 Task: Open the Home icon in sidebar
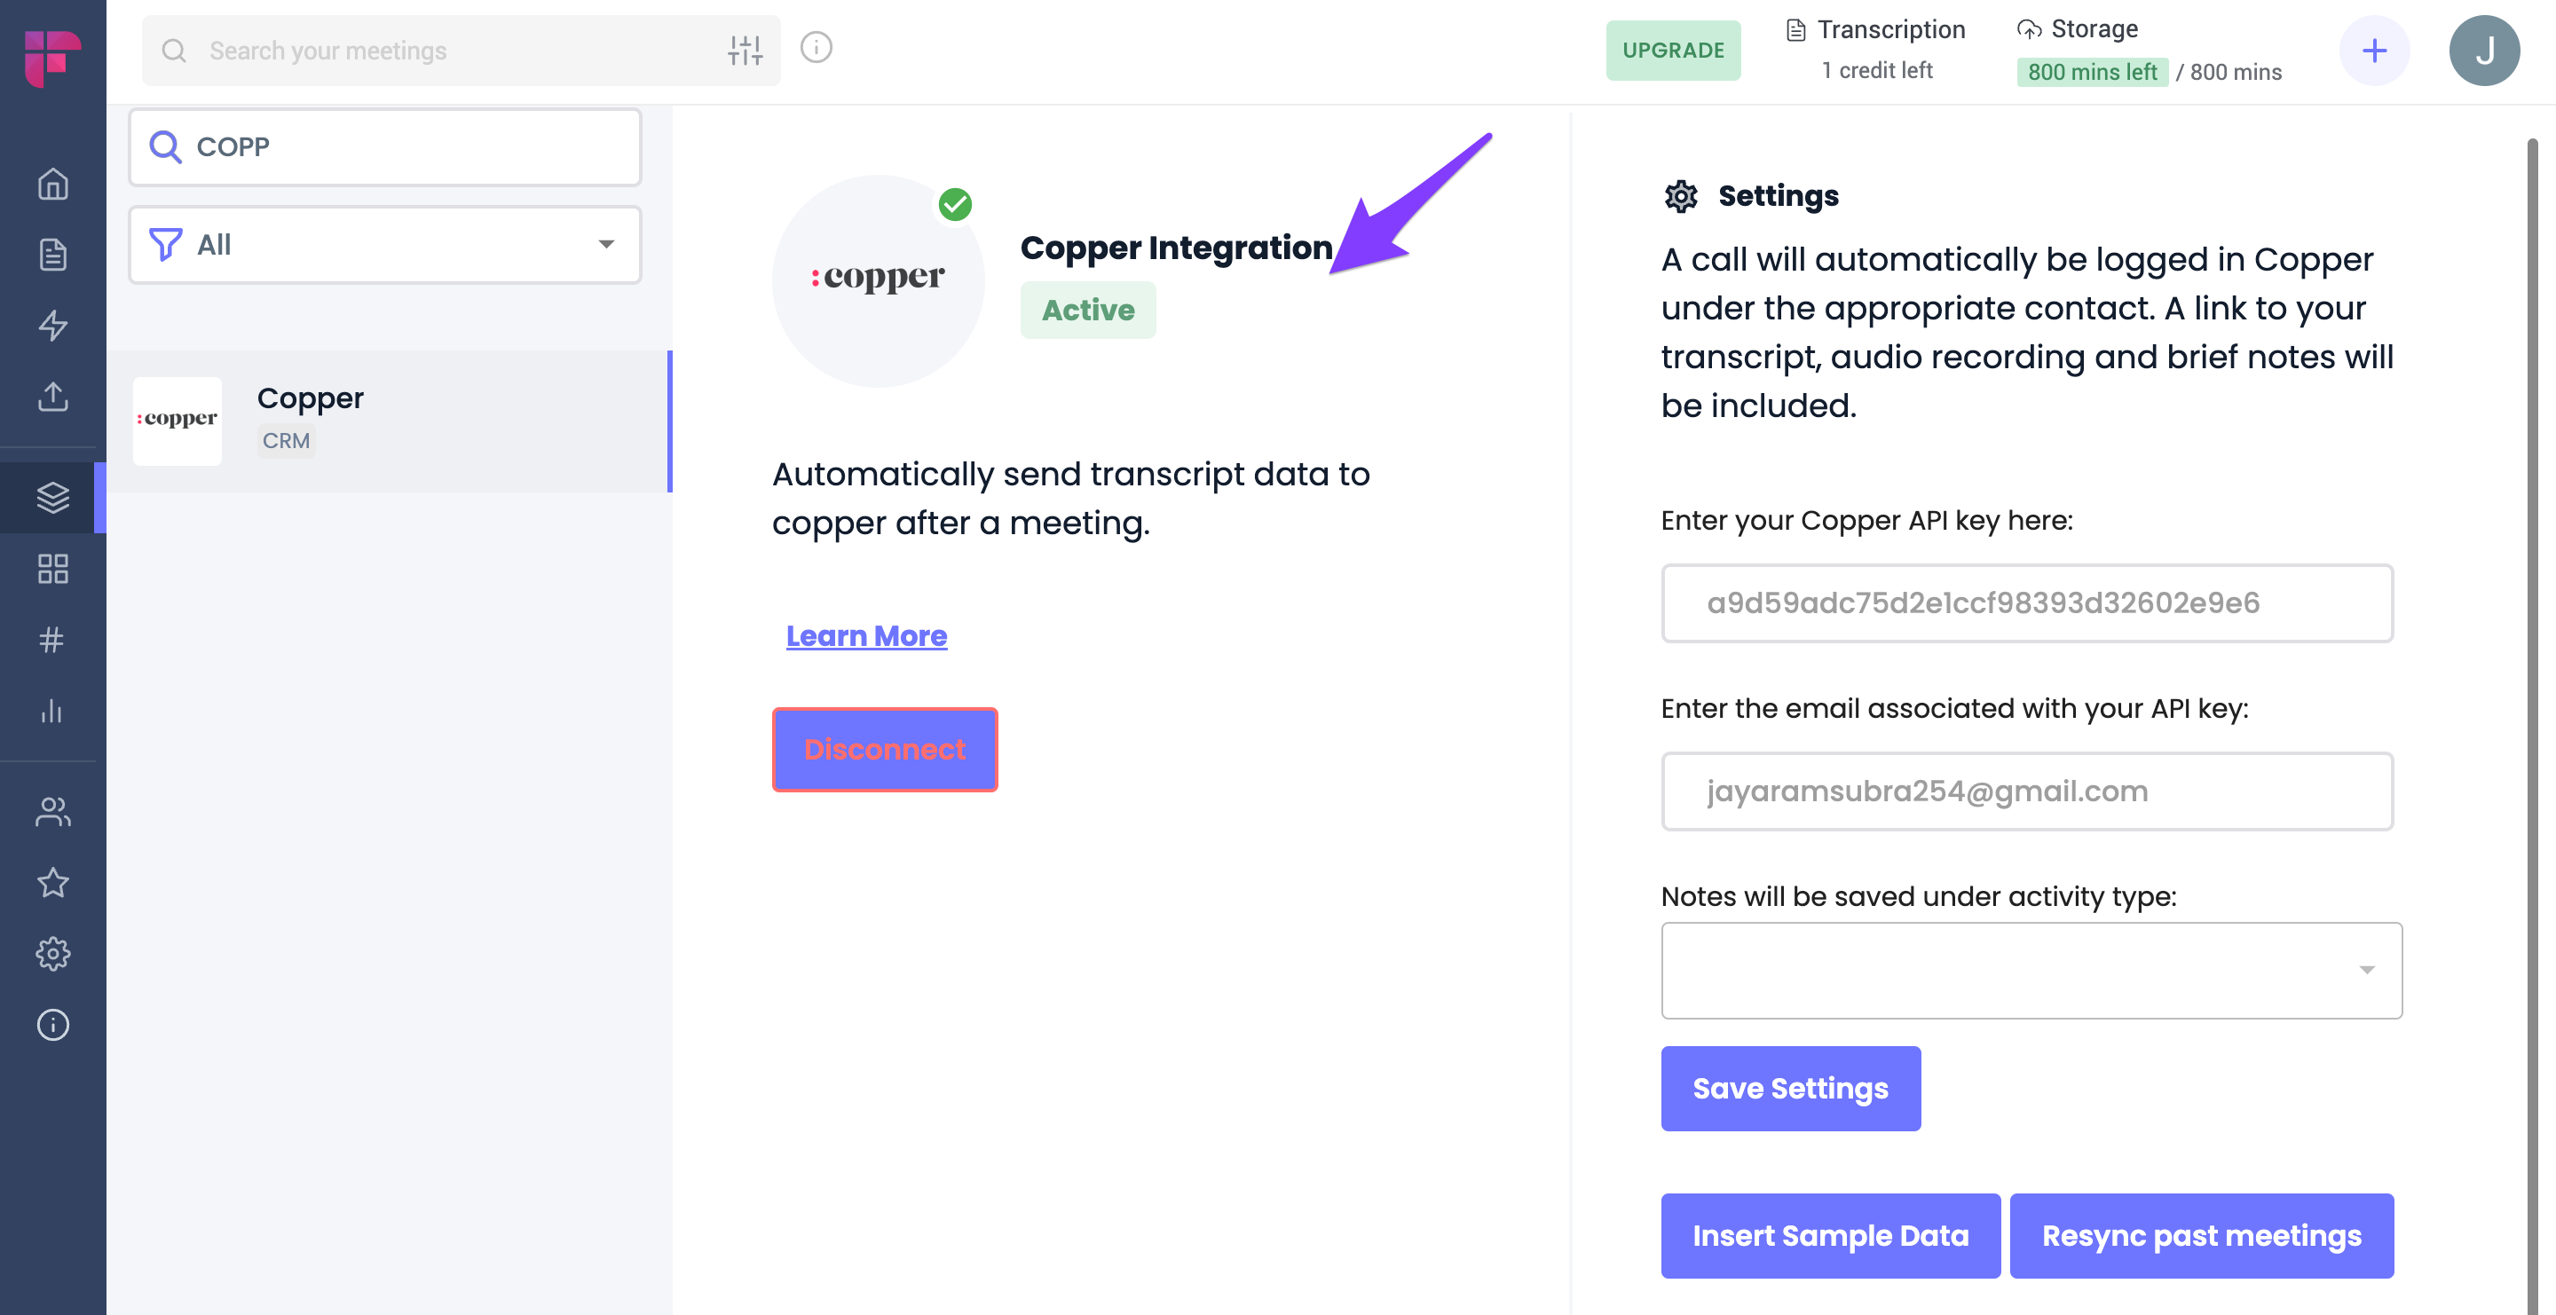point(52,185)
